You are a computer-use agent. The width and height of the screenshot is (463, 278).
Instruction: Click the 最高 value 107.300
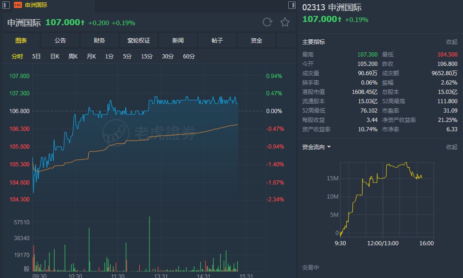coord(367,54)
